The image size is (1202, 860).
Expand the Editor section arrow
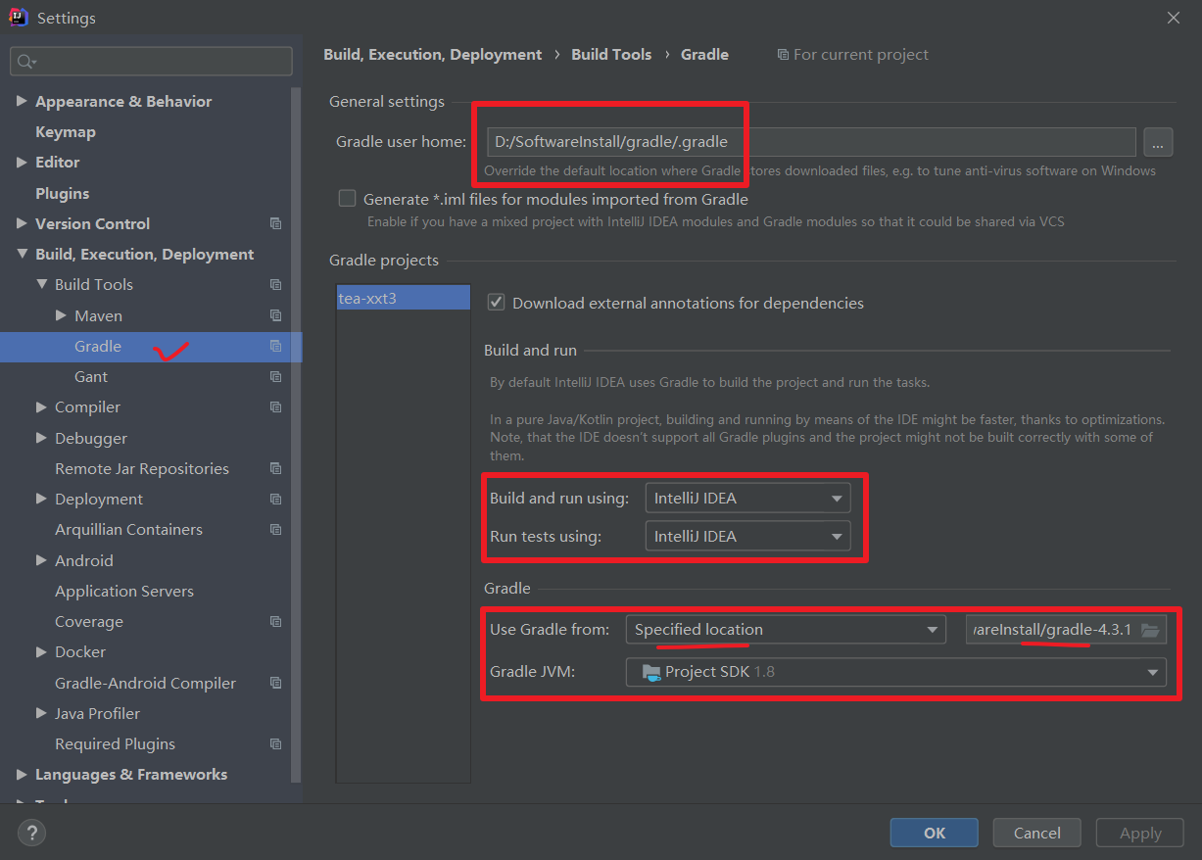[22, 163]
